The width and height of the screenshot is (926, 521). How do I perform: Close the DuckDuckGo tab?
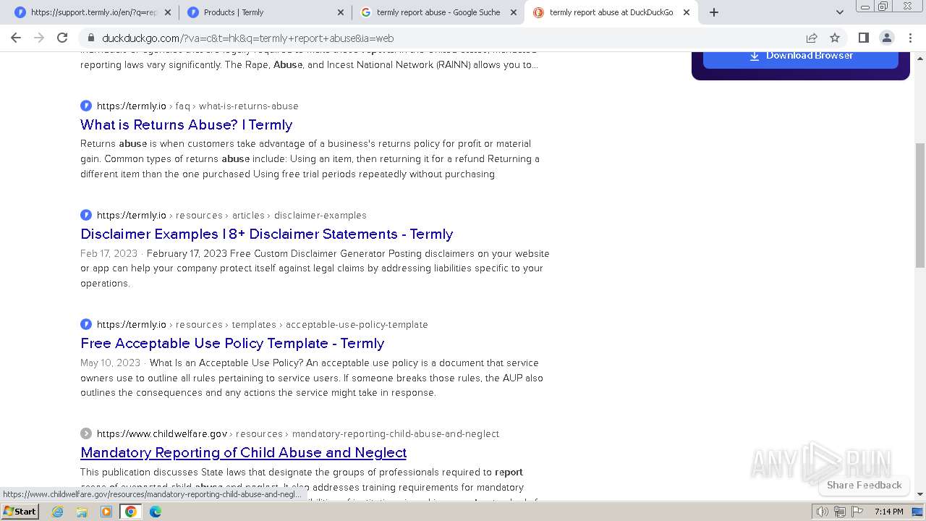(x=687, y=12)
